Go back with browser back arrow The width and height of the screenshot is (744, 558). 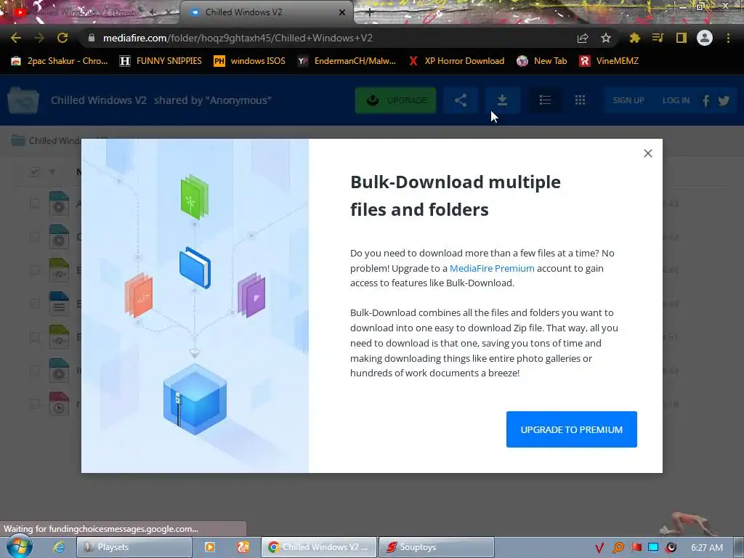16,38
